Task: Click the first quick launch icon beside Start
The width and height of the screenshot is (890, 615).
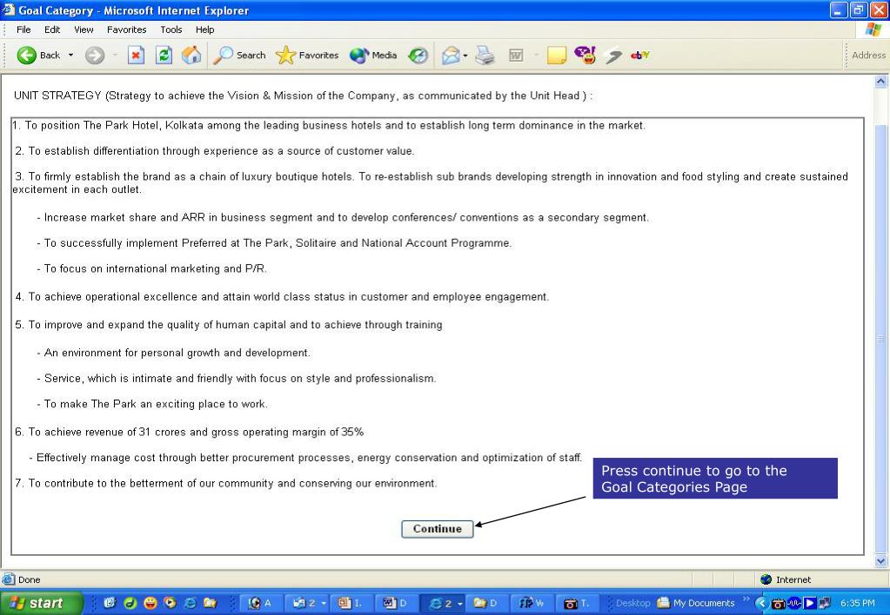Action: [x=110, y=603]
